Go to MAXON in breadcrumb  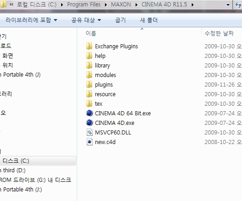coord(121,5)
